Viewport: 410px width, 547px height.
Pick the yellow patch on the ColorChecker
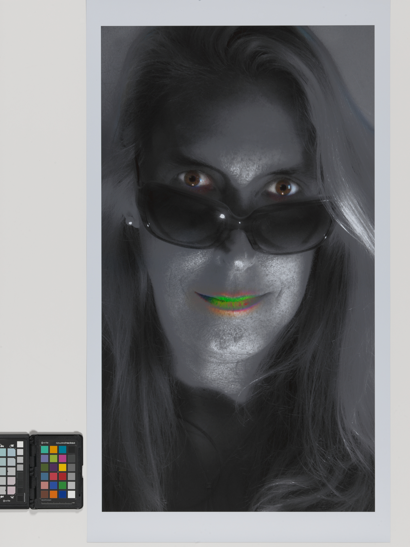pyautogui.click(x=63, y=467)
